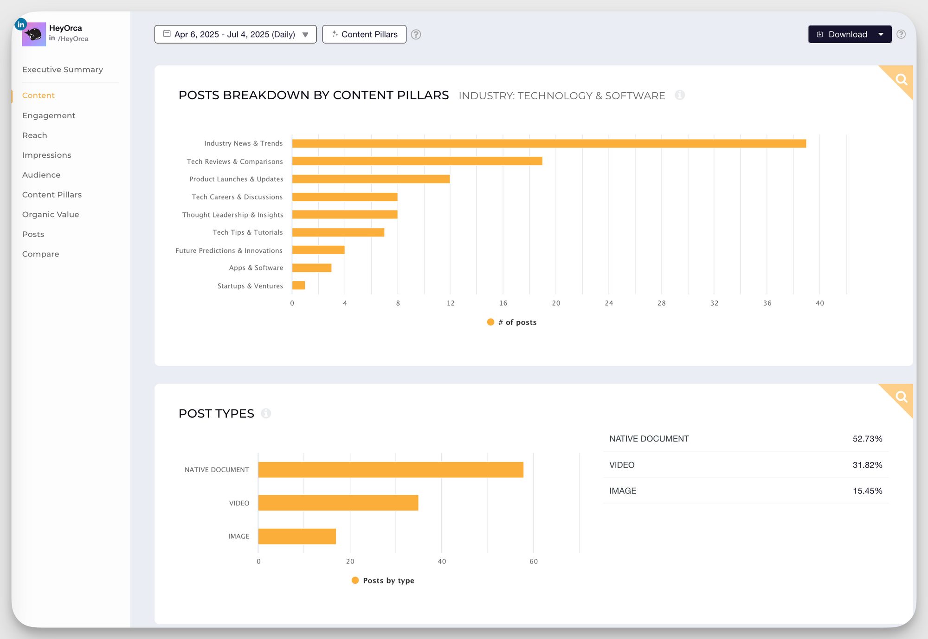Click the sparkle icon beside Content Pillars
The image size is (928, 639).
[334, 34]
